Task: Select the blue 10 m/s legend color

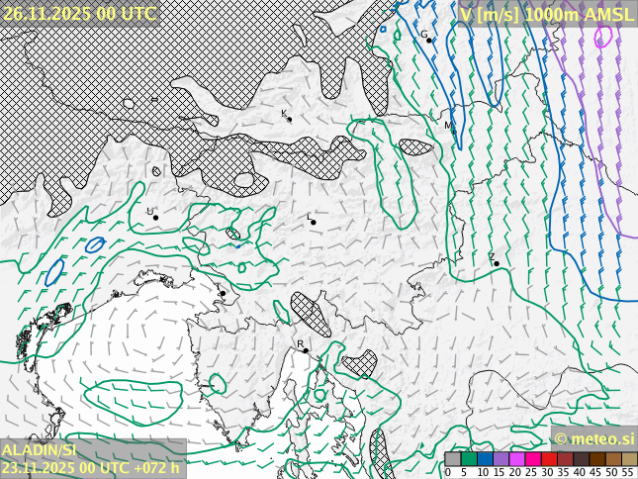Action: (485, 459)
